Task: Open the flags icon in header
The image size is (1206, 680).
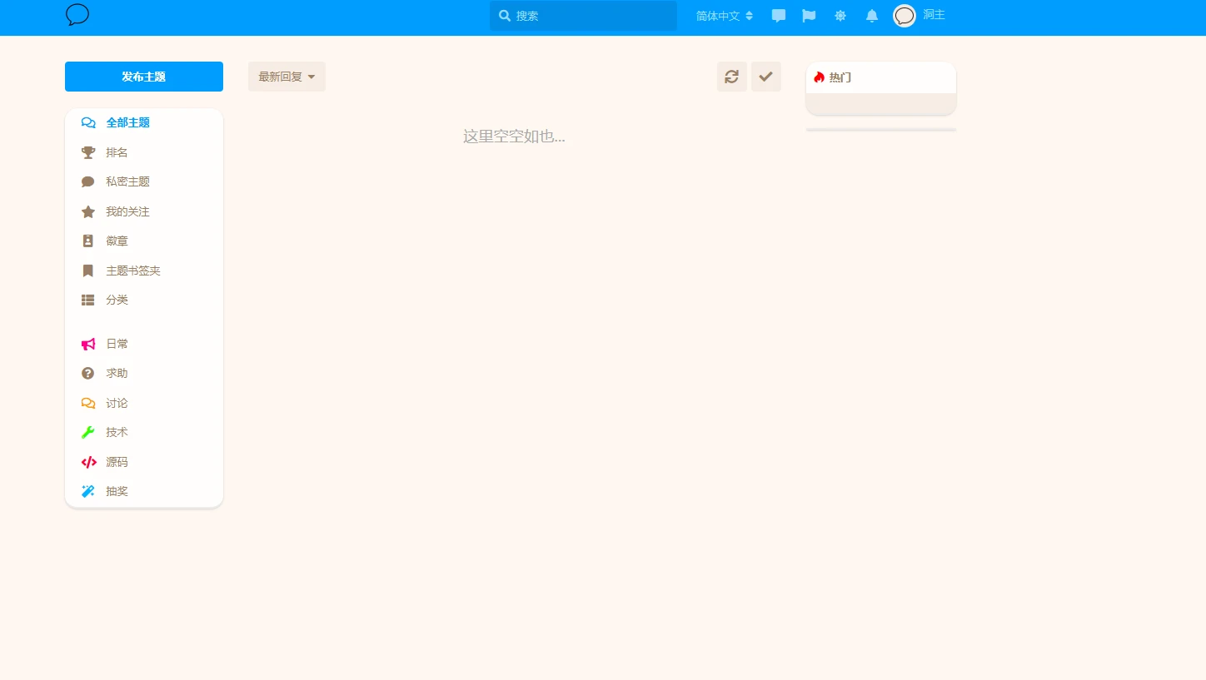Action: 809,16
